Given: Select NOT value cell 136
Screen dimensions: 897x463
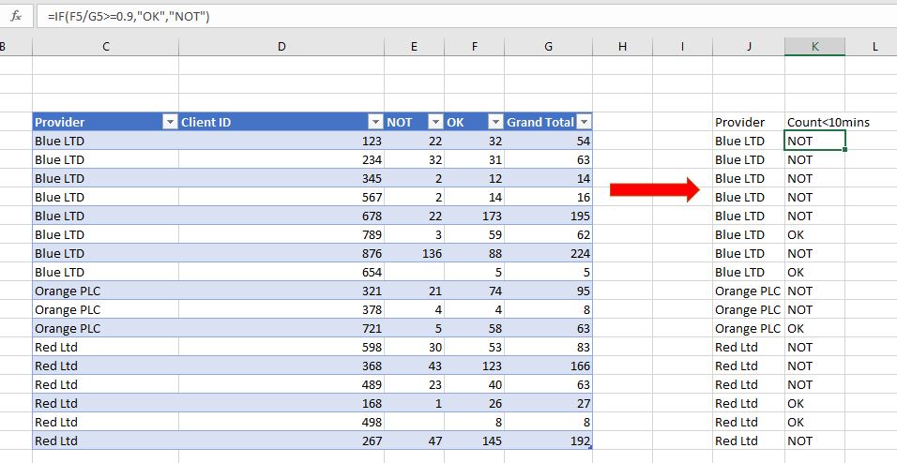Looking at the screenshot, I should point(414,253).
